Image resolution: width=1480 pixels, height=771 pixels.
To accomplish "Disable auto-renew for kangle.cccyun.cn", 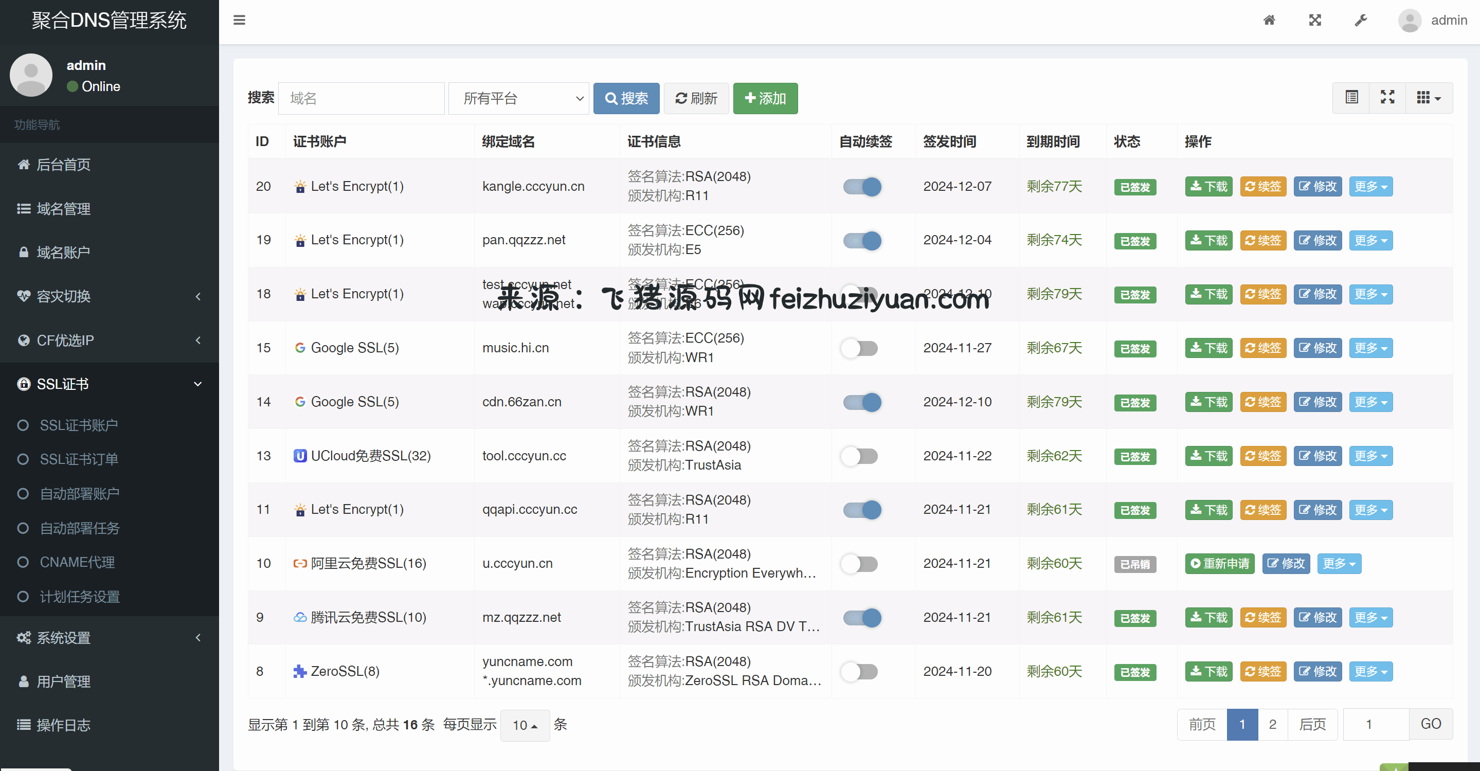I will tap(862, 186).
